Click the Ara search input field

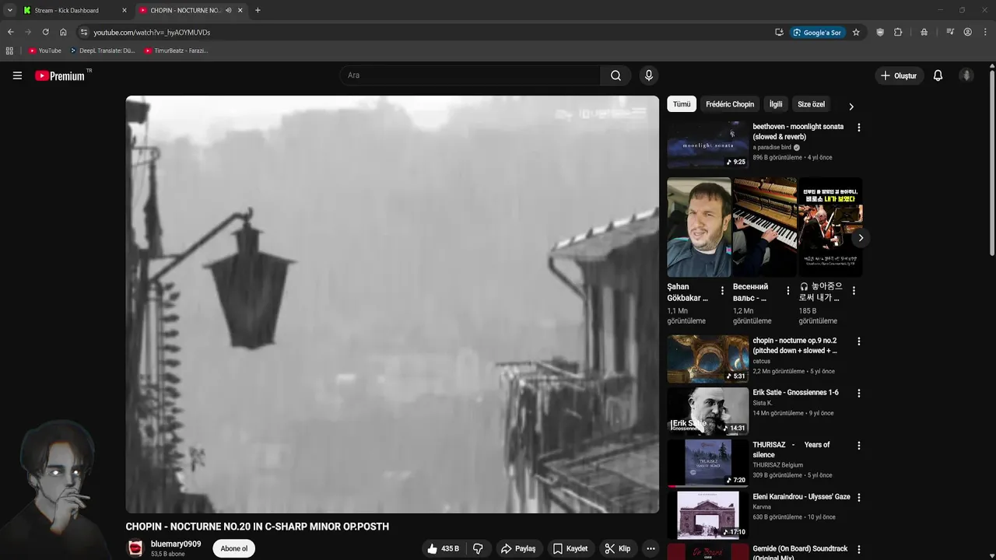[469, 75]
